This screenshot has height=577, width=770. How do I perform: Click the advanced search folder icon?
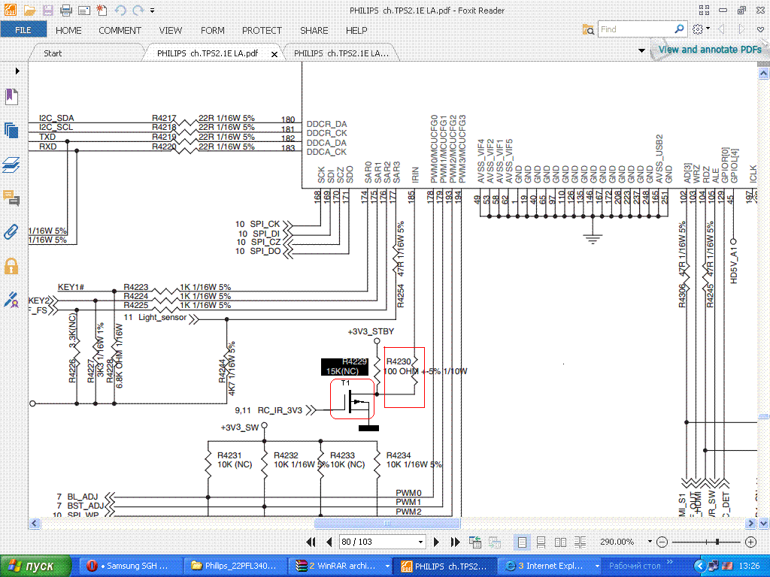pos(588,29)
